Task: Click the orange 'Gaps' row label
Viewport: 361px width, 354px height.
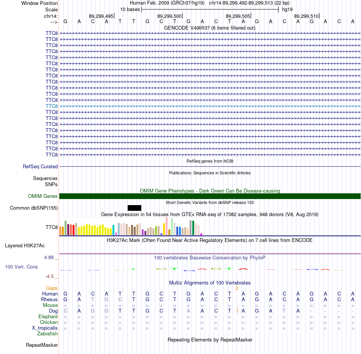Action: click(52, 288)
